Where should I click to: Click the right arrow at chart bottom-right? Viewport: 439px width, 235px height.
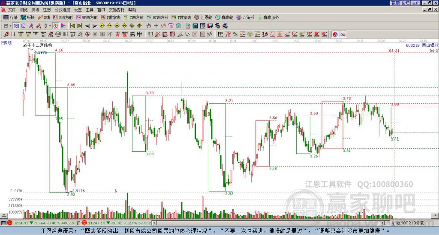tap(436, 215)
